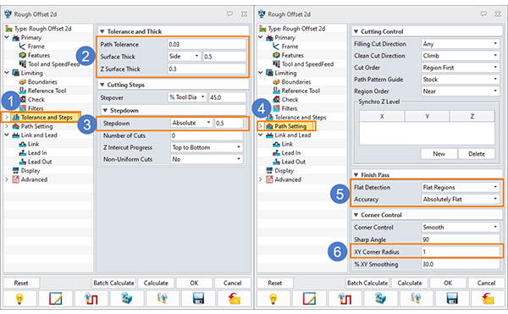Screen dimensions: 508x314
Task: Click the folder-with-arrow icon in right dialog
Action: [x=488, y=298]
